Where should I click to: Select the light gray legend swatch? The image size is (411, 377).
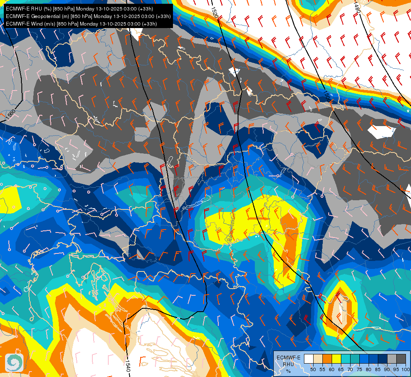coord(392,359)
